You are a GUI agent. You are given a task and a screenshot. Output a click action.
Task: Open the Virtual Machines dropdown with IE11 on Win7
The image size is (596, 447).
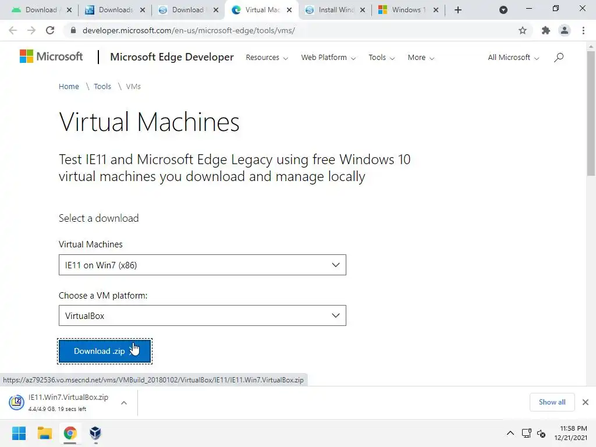pyautogui.click(x=202, y=265)
